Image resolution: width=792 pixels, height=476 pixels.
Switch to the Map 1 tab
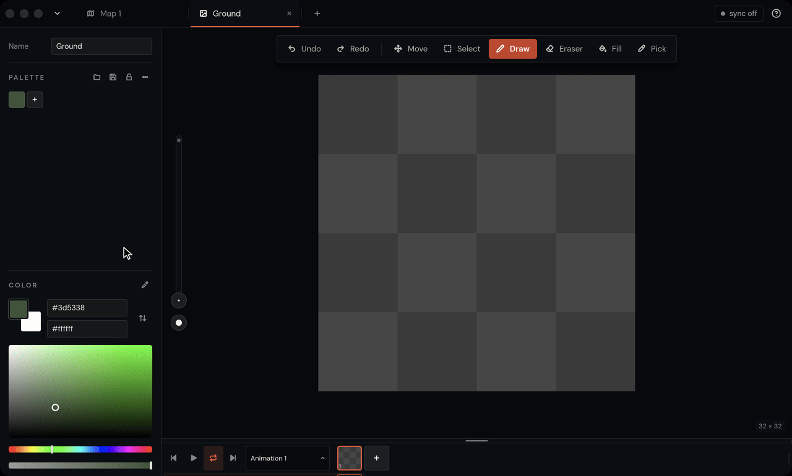104,14
